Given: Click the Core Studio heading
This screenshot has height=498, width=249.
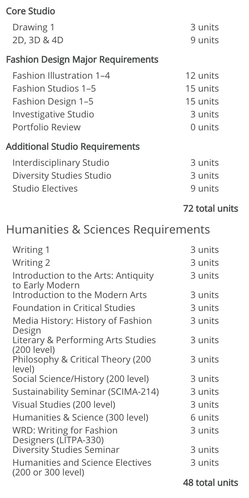Looking at the screenshot, I should 31,11.
